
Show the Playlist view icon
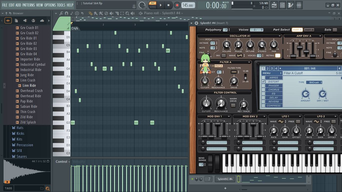tap(274, 5)
